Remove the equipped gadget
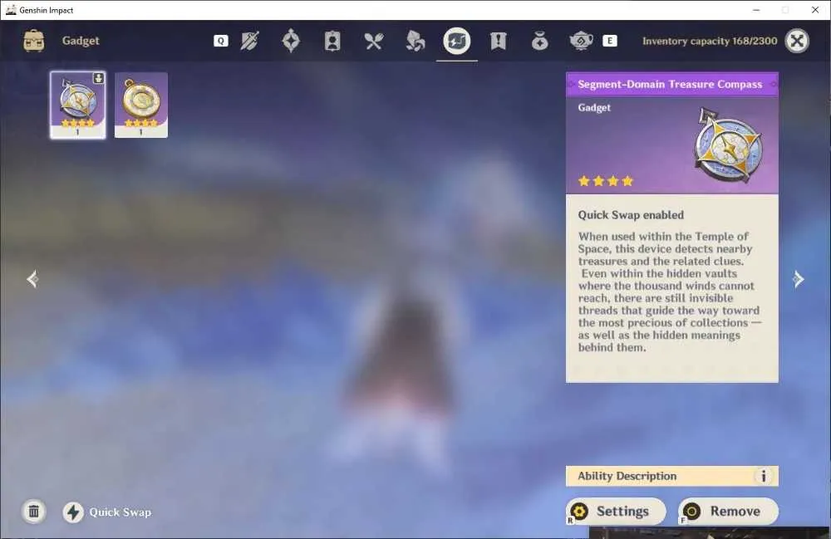The width and height of the screenshot is (831, 539). pos(728,512)
